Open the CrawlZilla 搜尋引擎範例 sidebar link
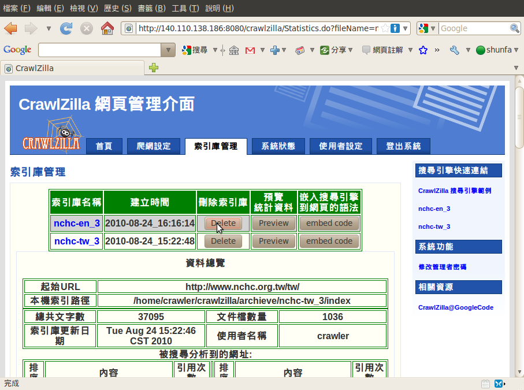 455,191
